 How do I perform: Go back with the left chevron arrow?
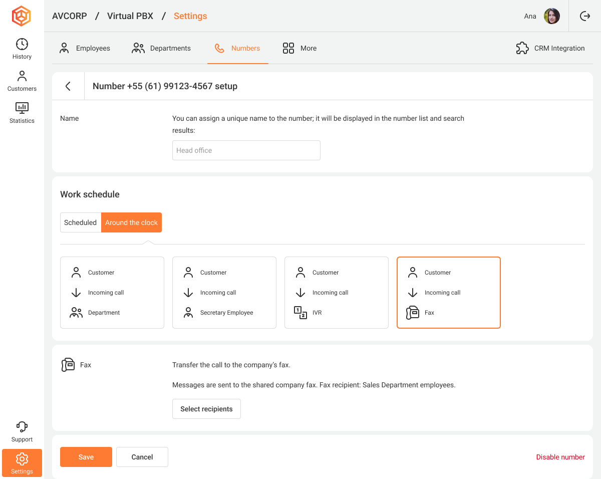coord(68,86)
